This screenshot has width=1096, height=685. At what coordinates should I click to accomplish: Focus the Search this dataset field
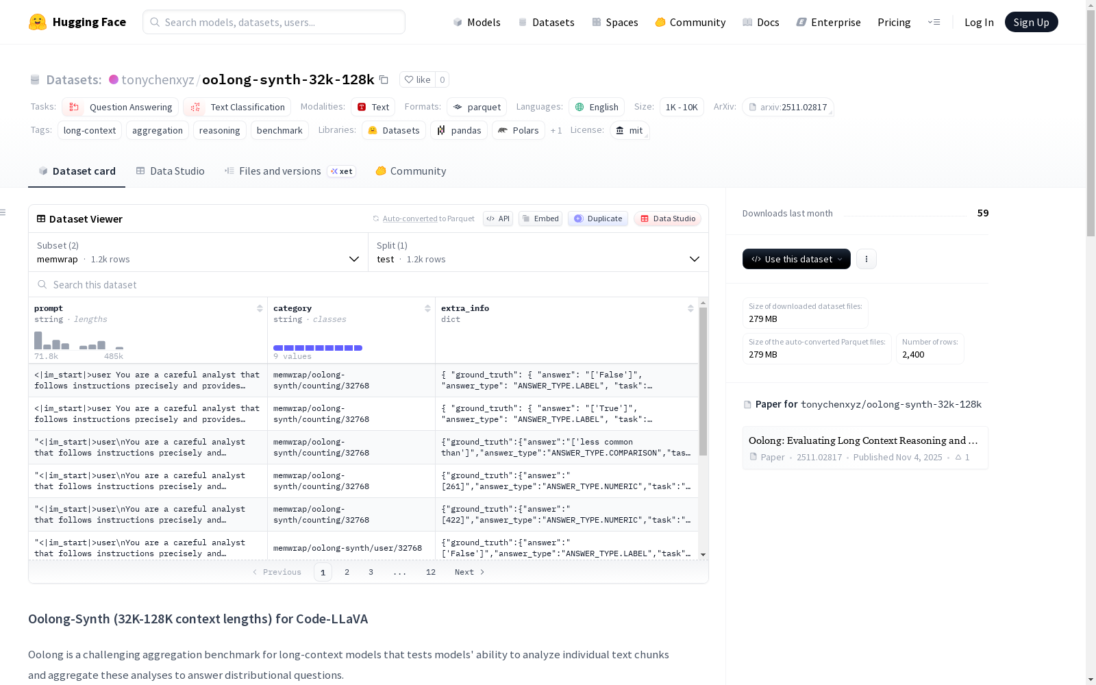(369, 284)
